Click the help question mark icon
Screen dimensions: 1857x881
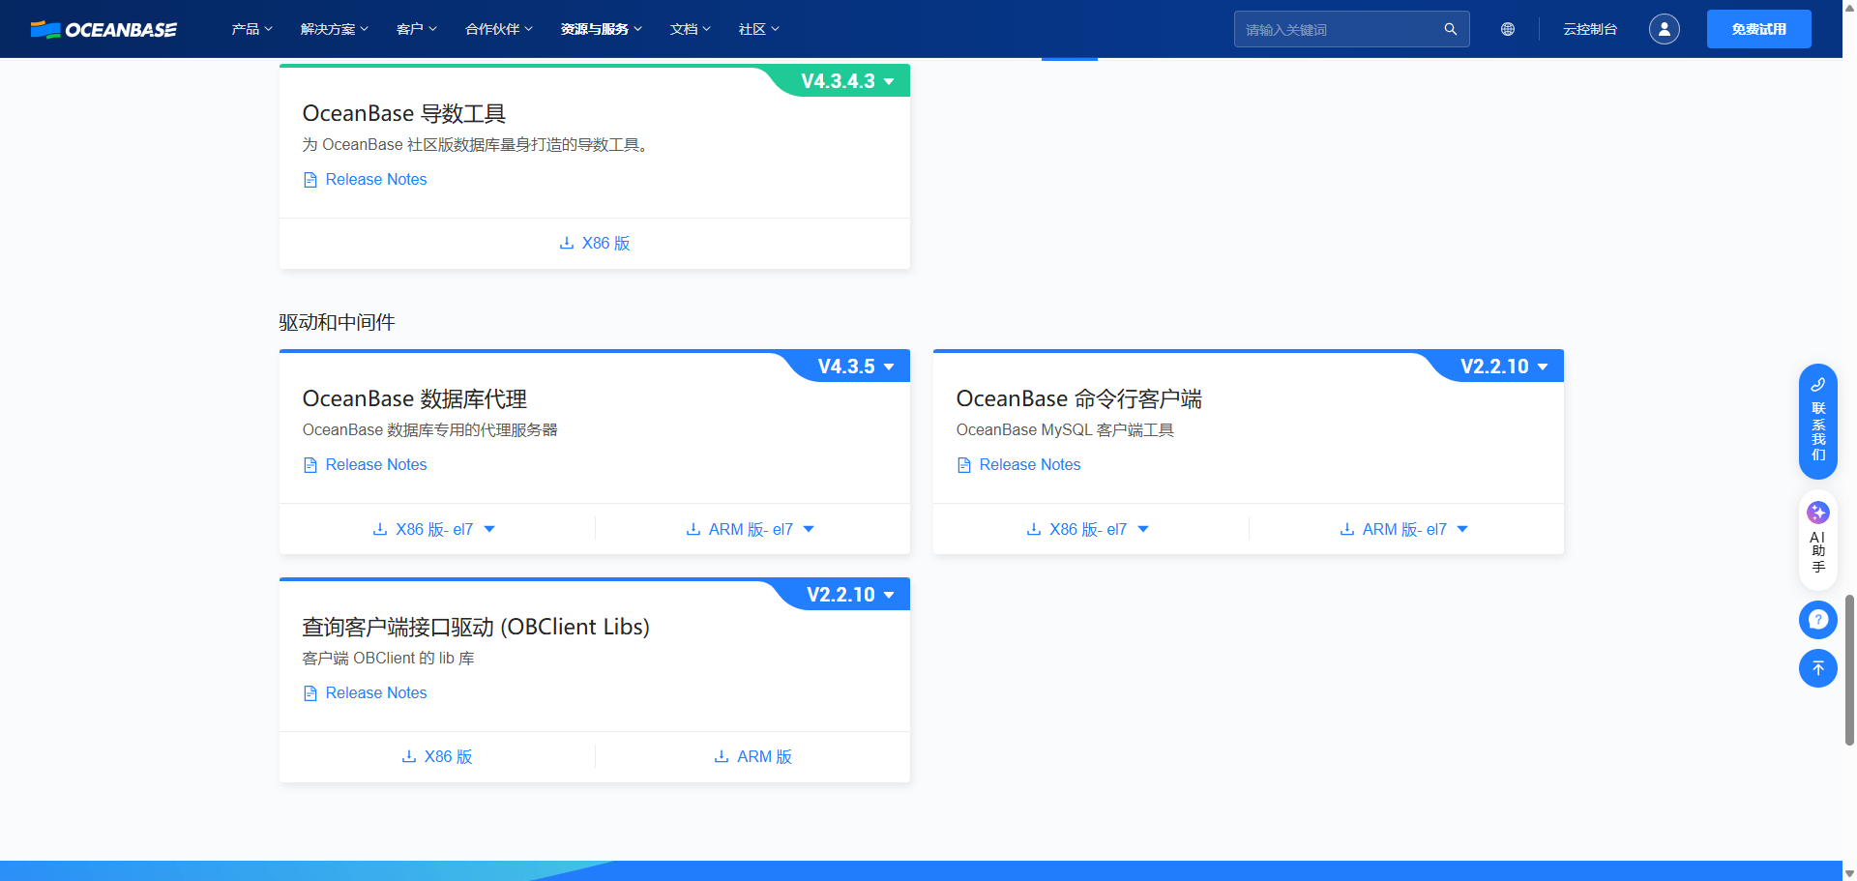pyautogui.click(x=1817, y=620)
